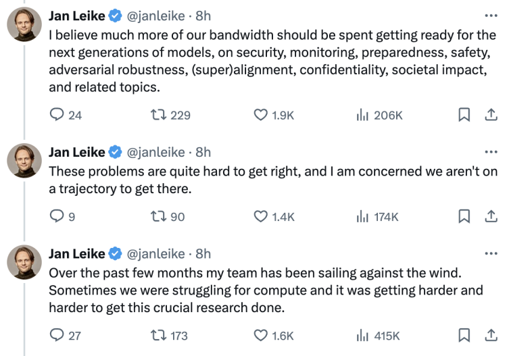Like the tweet with 1.6K likes
This screenshot has height=356, width=507.
261,335
